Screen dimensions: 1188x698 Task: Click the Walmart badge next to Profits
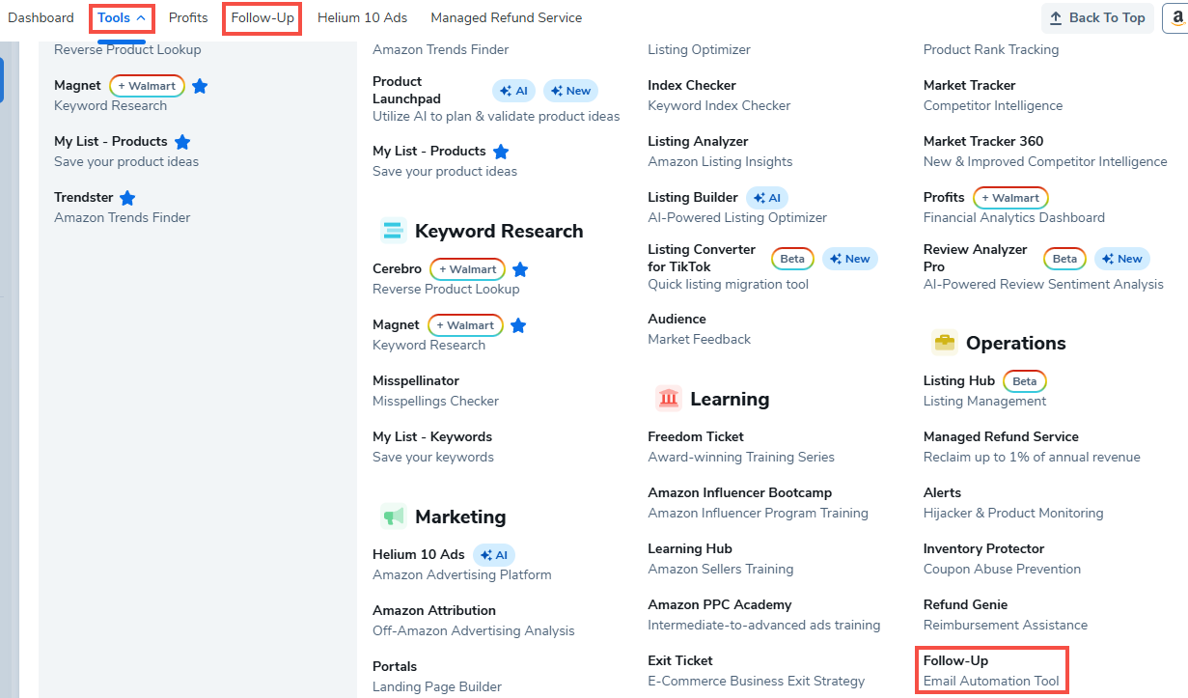click(1010, 198)
